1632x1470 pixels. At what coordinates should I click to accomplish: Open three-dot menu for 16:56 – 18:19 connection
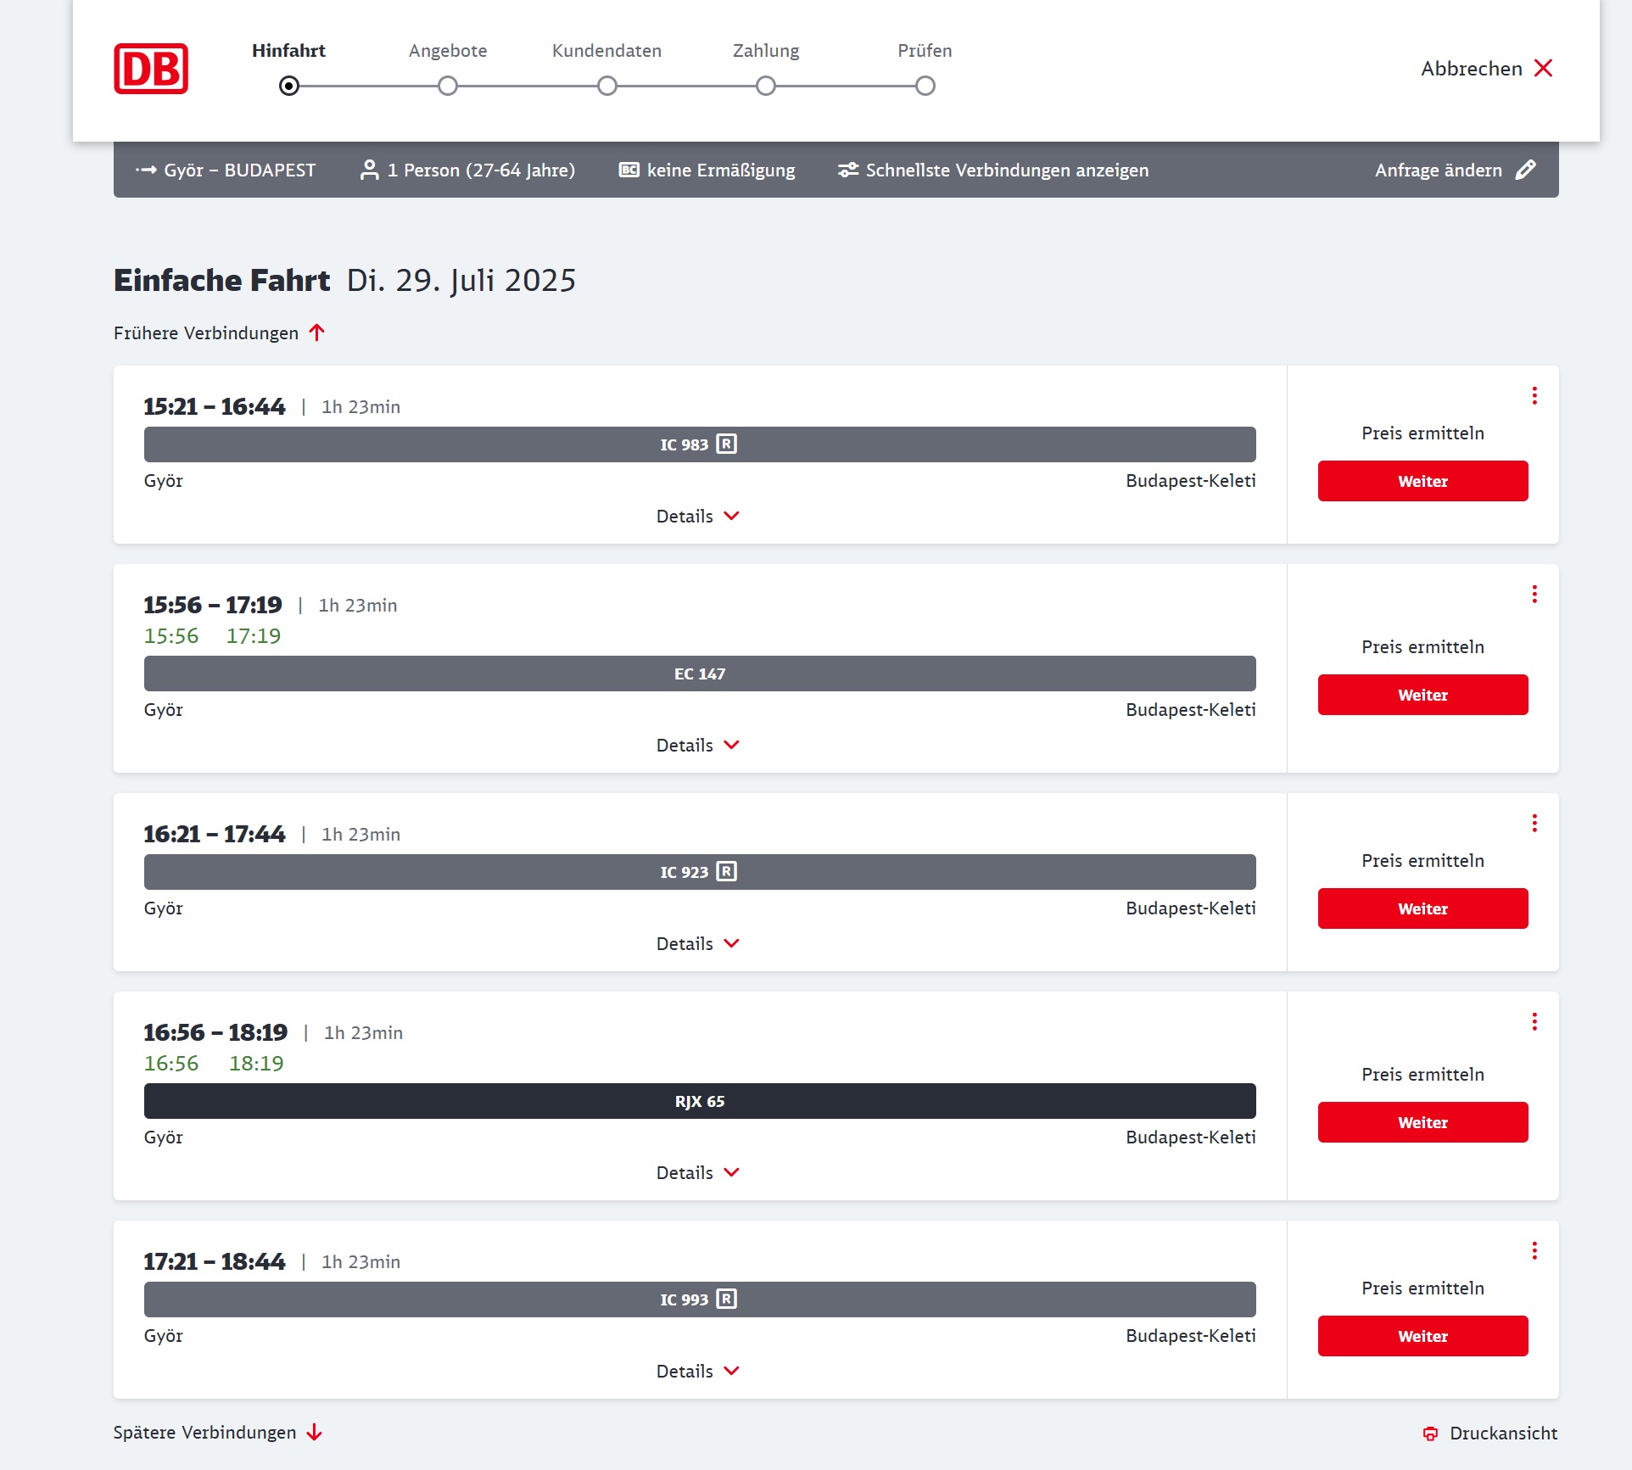click(1534, 1022)
